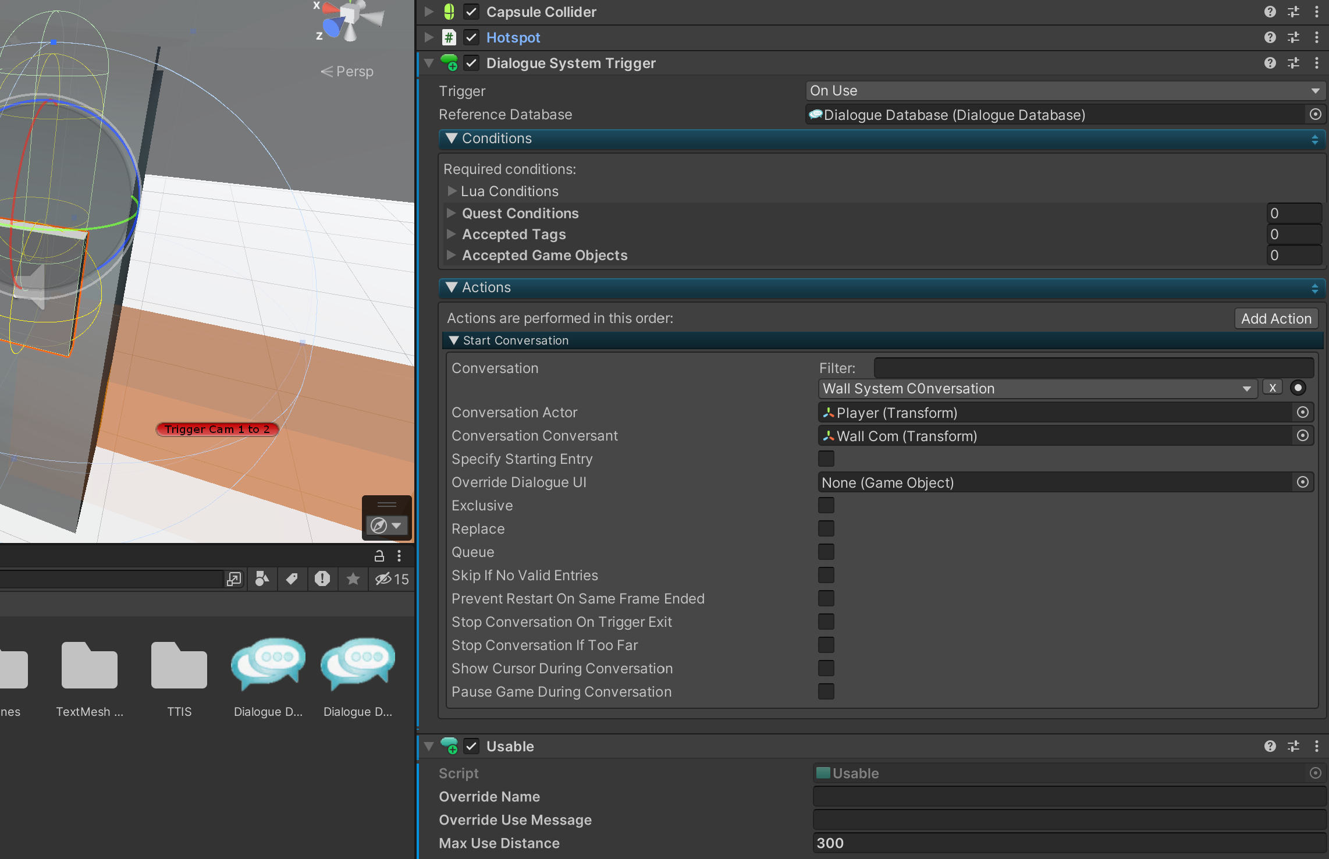Collapse the Usable component

429,746
